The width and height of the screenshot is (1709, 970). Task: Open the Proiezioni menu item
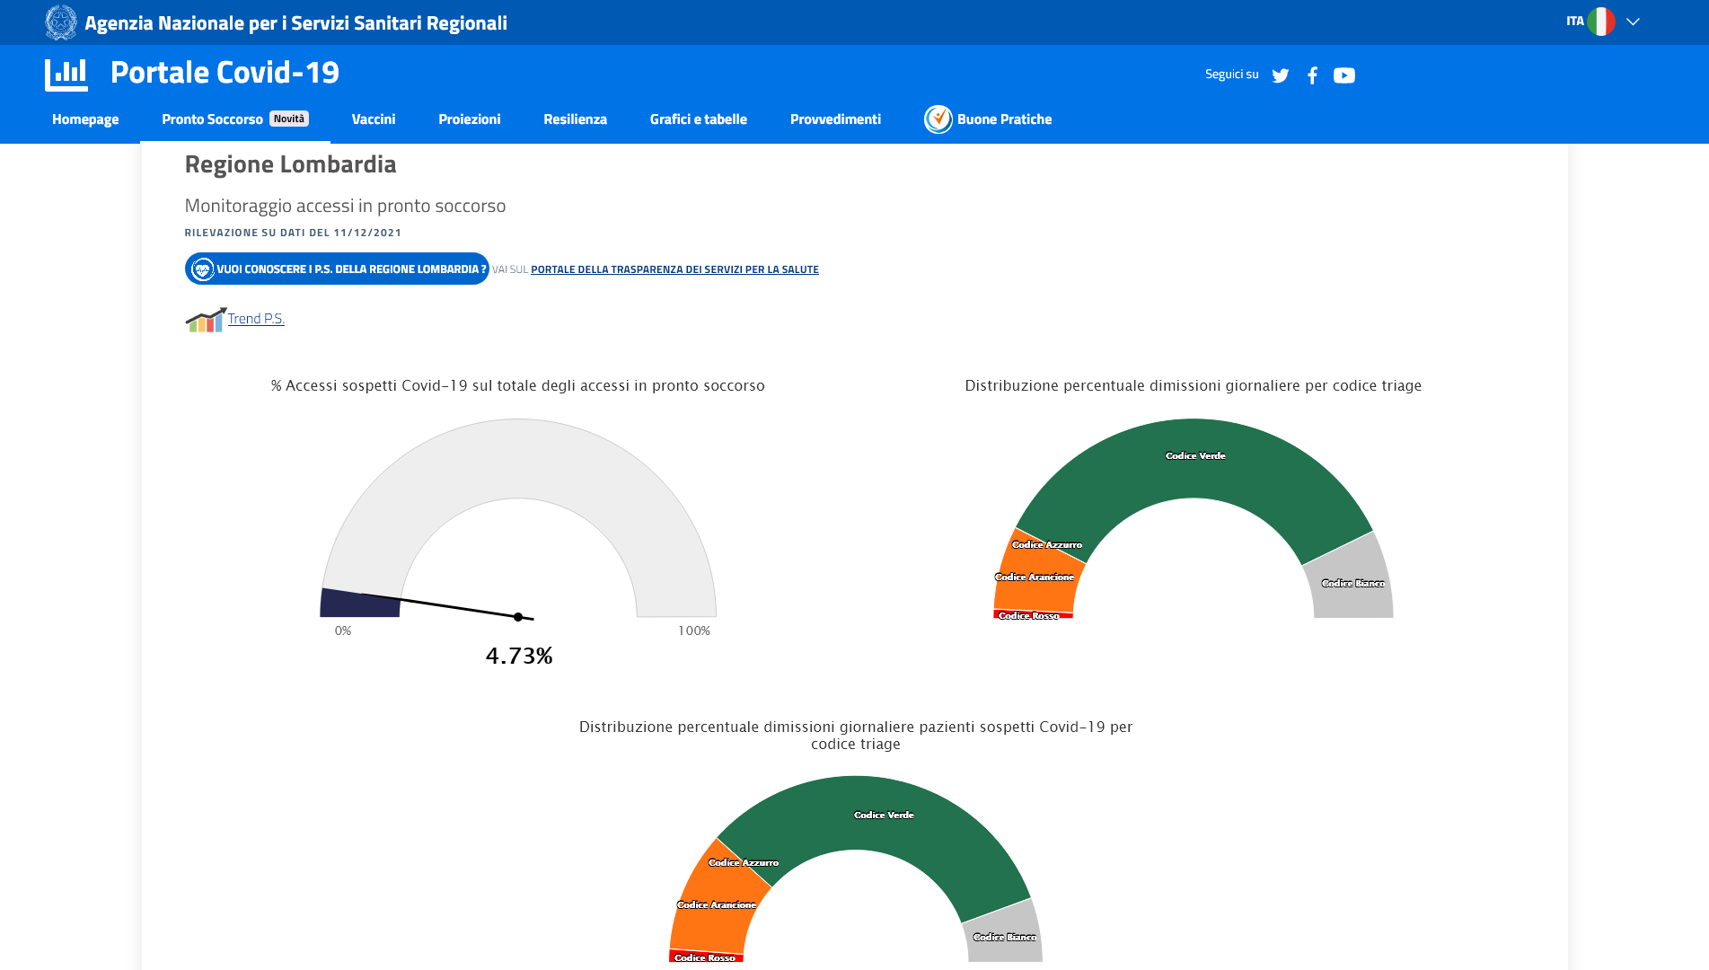(470, 119)
